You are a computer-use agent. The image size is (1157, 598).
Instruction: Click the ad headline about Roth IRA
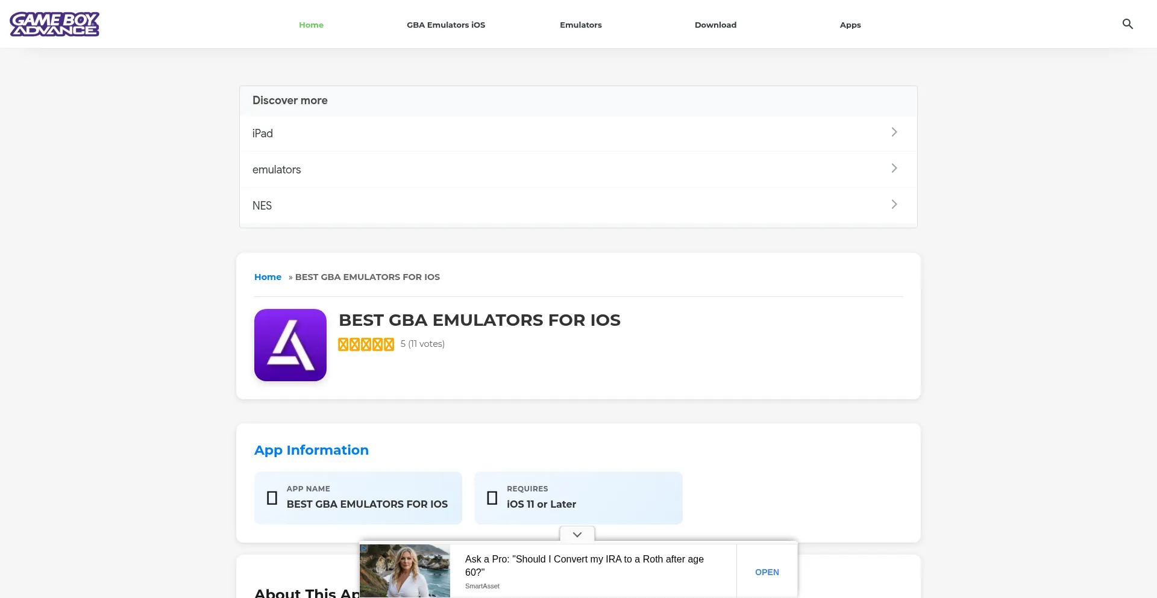click(x=585, y=565)
